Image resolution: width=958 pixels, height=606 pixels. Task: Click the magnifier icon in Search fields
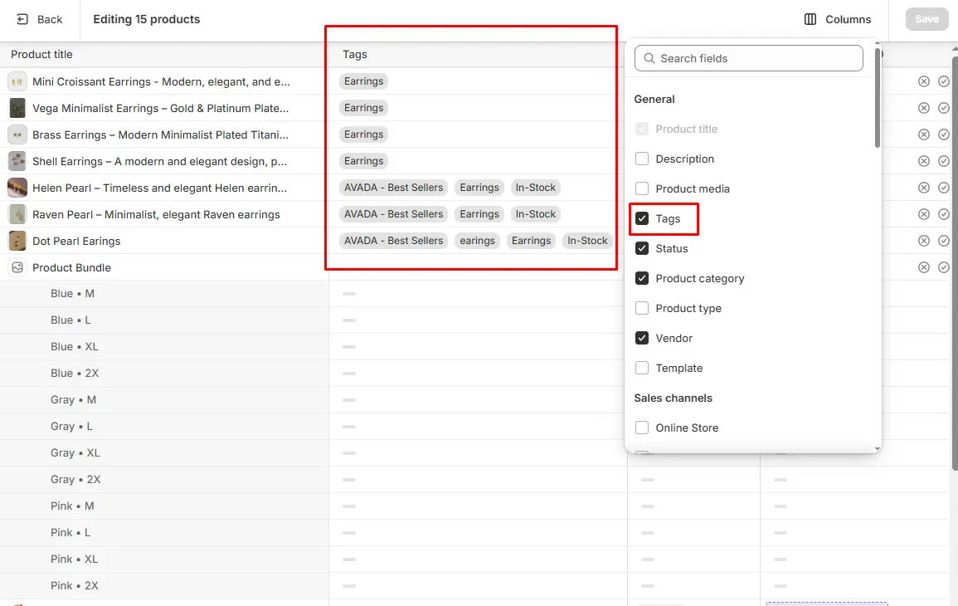click(650, 58)
